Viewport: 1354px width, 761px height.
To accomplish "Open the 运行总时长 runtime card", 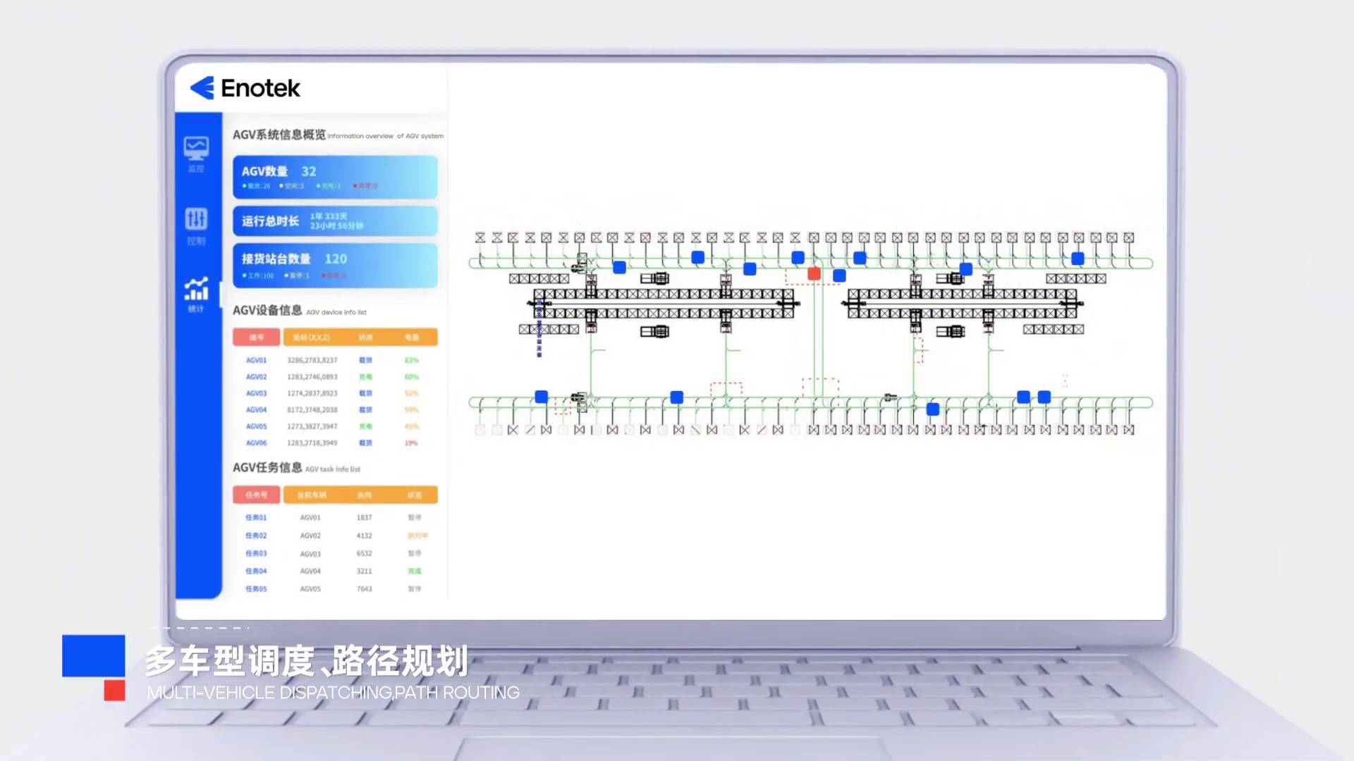I will click(x=335, y=221).
